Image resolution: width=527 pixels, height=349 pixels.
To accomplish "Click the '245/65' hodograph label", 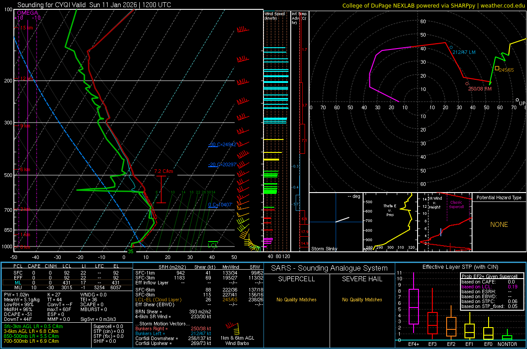I will tap(506, 70).
